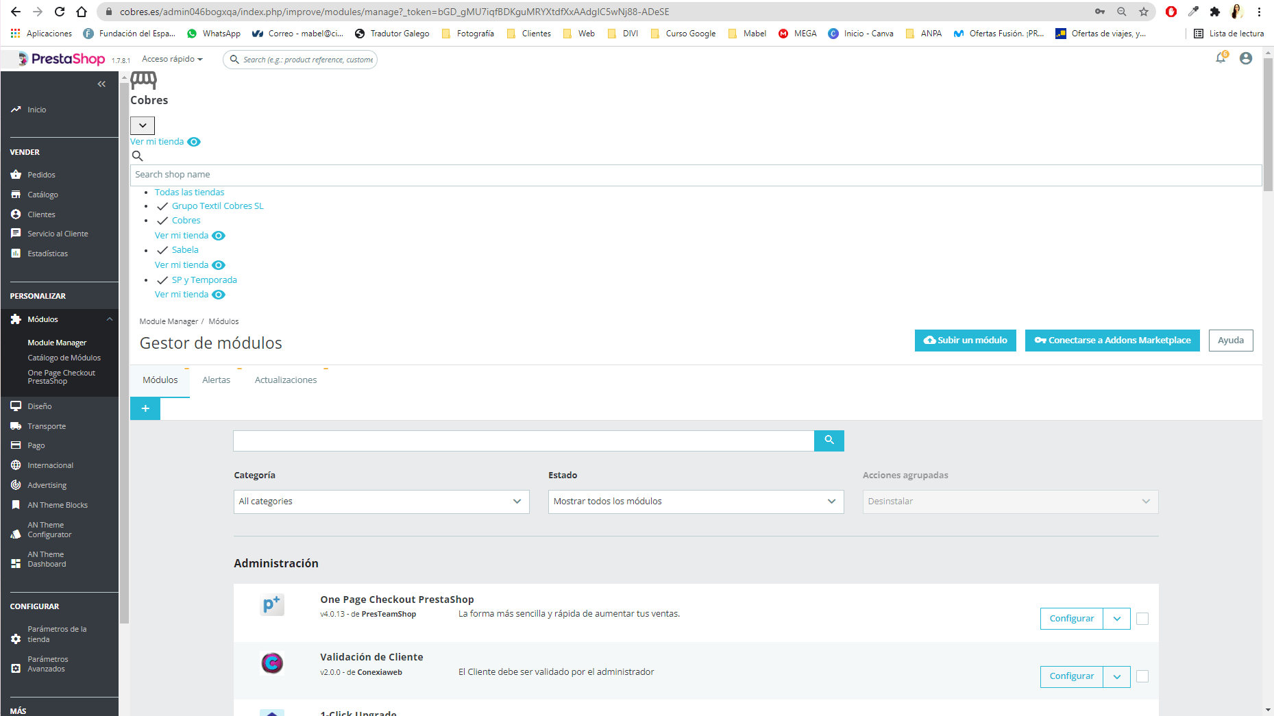Click the shop storefront icon above Cobres
Viewport: 1274px width, 716px height.
144,80
